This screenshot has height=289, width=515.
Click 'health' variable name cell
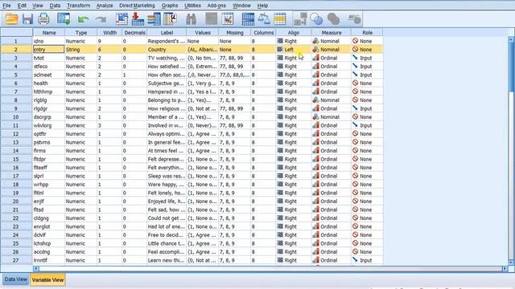click(48, 83)
